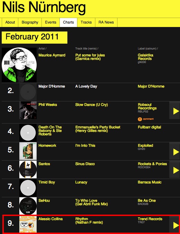Viewport: 180px width, 234px height.
Task: Open To Who Love Gel Abril track link
Action: coord(92,202)
